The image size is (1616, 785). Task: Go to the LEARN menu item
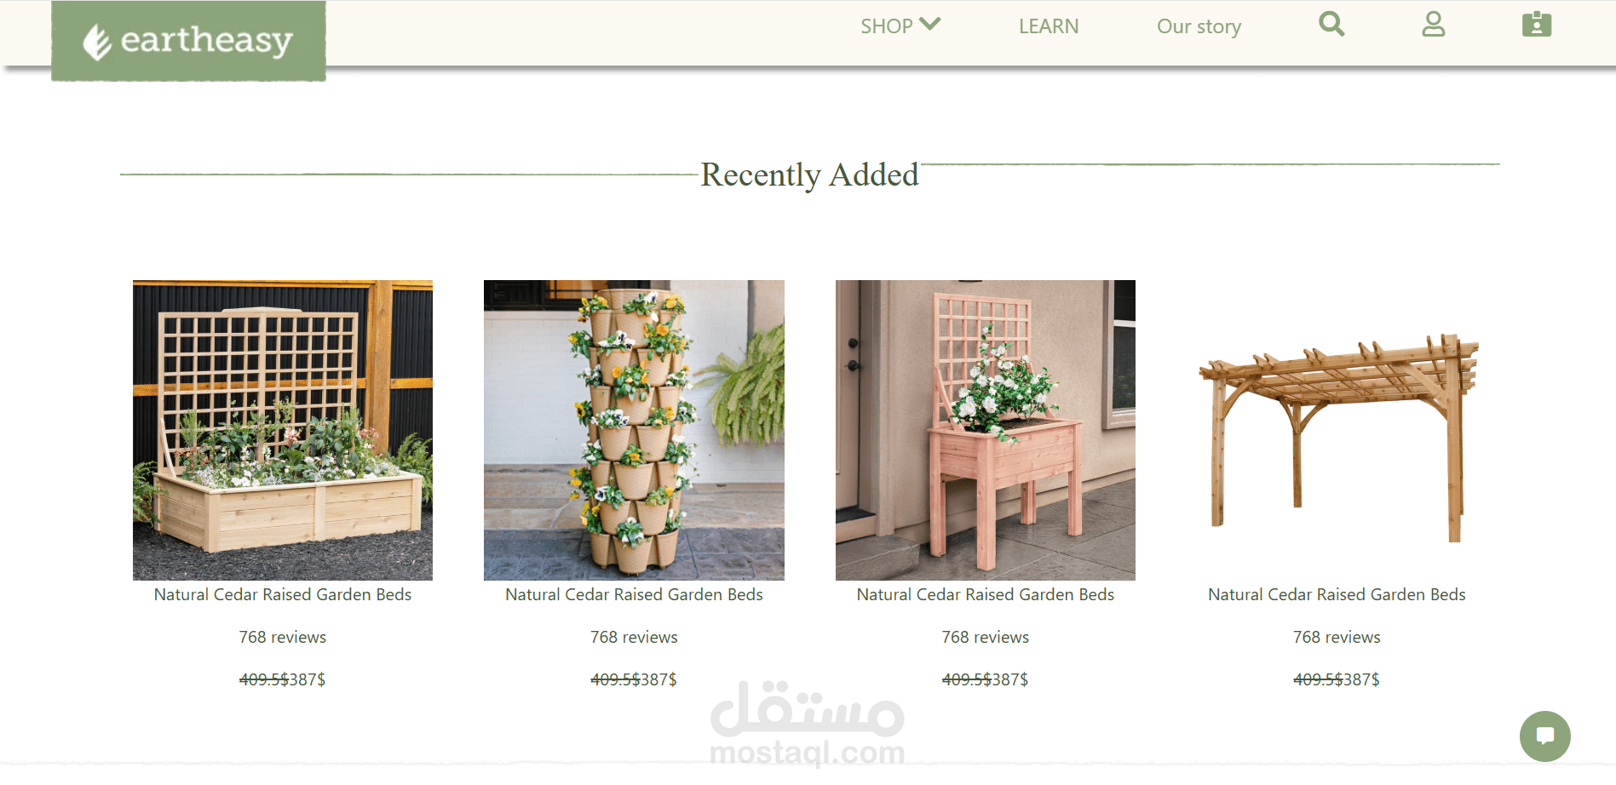pos(1049,26)
